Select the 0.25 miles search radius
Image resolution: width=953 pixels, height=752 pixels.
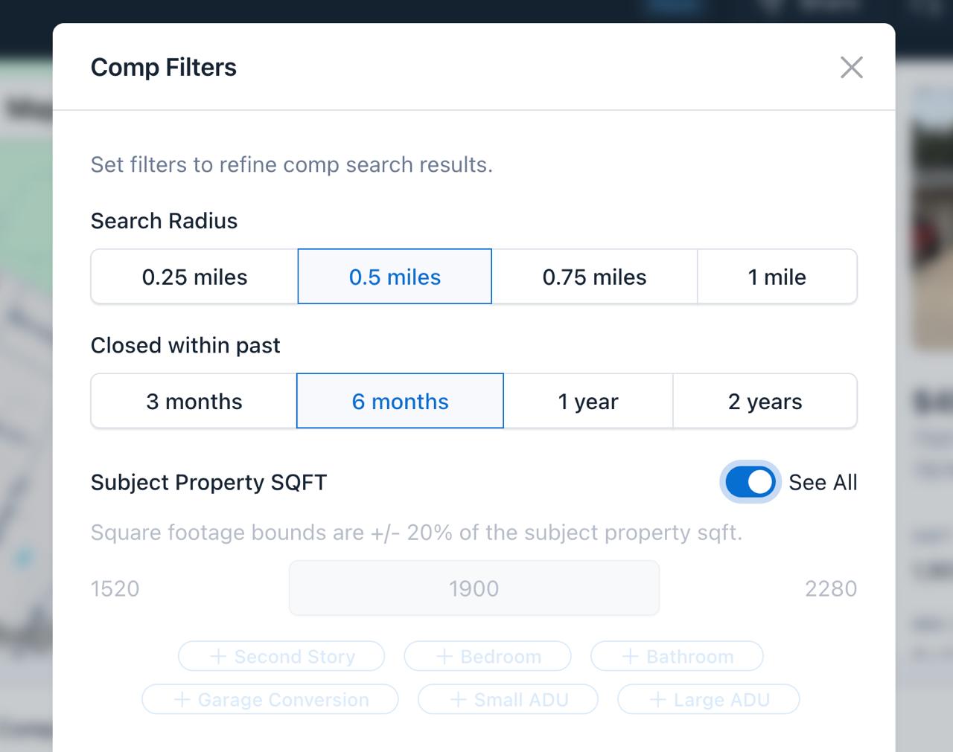[x=194, y=277]
